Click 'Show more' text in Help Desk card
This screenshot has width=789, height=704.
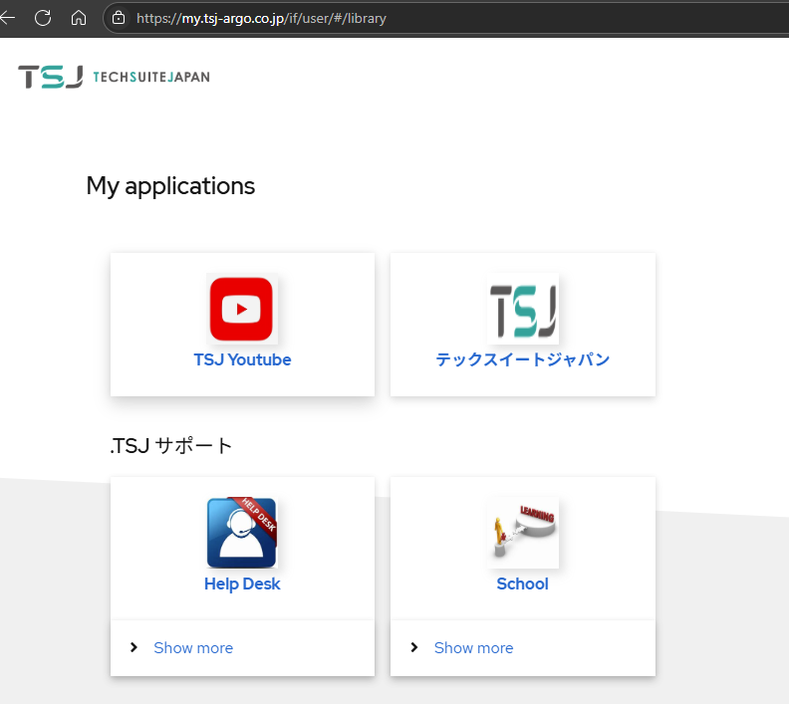(x=193, y=648)
